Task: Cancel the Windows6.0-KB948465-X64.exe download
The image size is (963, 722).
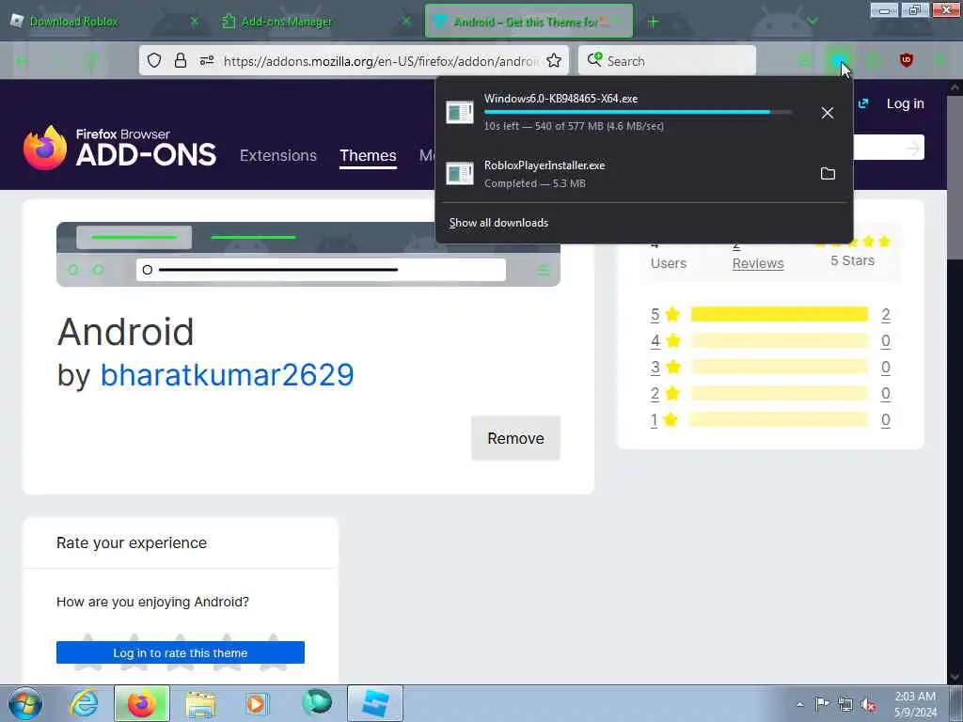Action: [828, 113]
